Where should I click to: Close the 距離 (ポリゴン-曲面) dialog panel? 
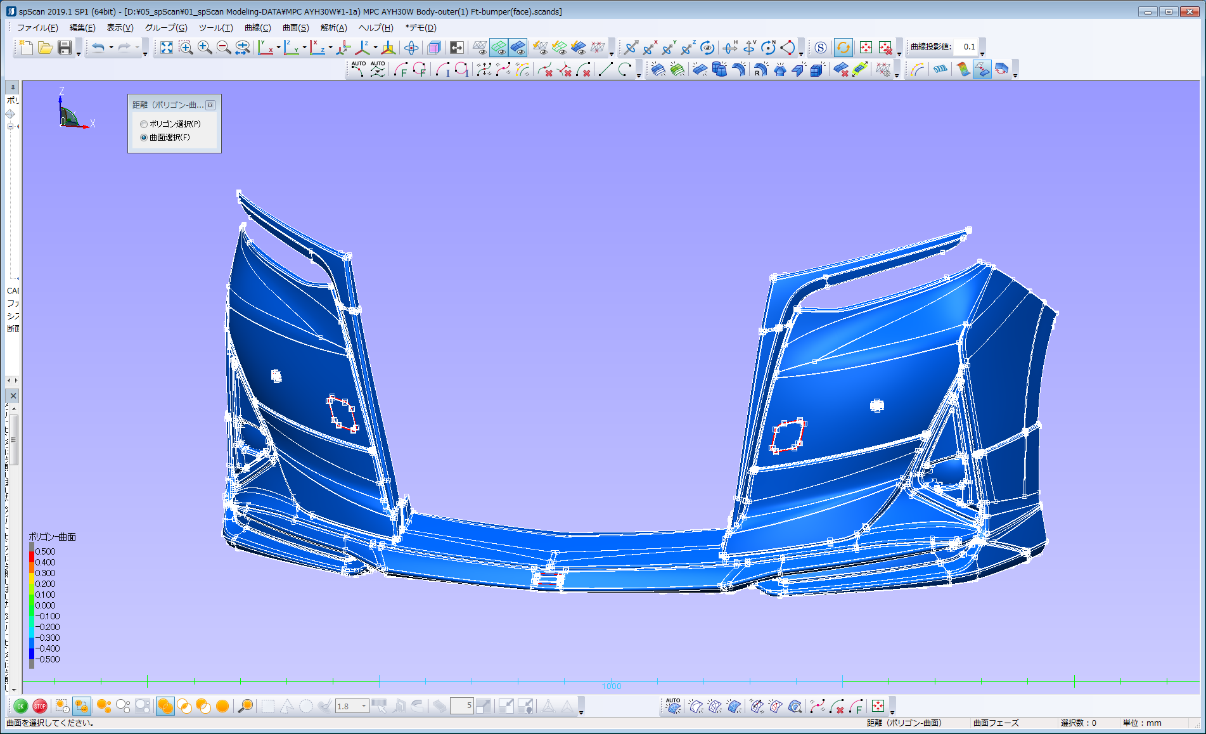[210, 105]
